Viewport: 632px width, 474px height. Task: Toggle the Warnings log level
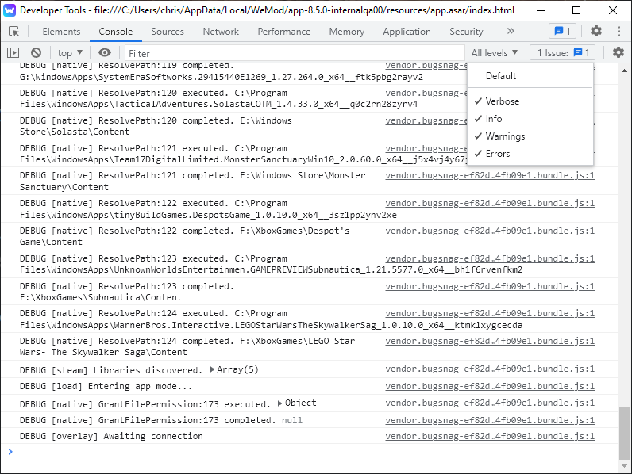point(504,136)
